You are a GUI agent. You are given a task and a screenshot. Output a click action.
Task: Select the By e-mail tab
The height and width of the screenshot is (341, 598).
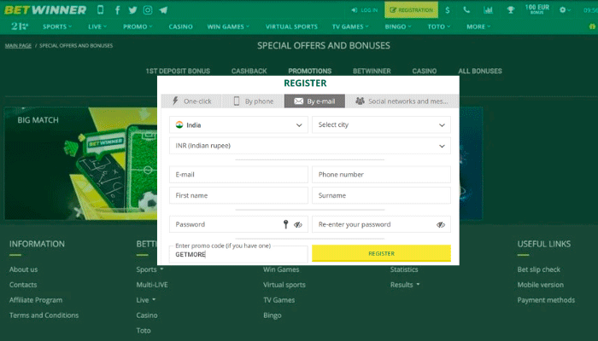click(314, 101)
